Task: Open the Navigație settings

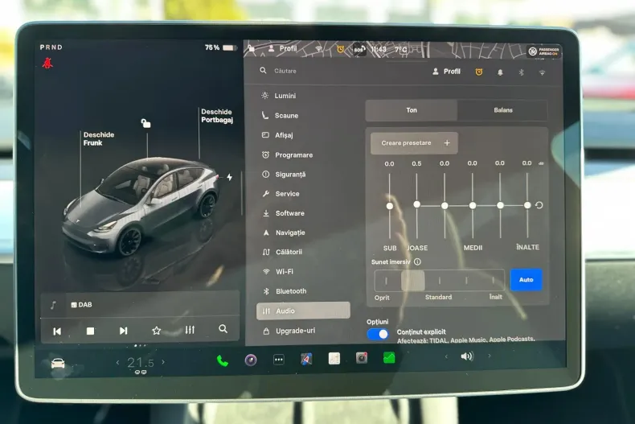Action: pyautogui.click(x=284, y=233)
